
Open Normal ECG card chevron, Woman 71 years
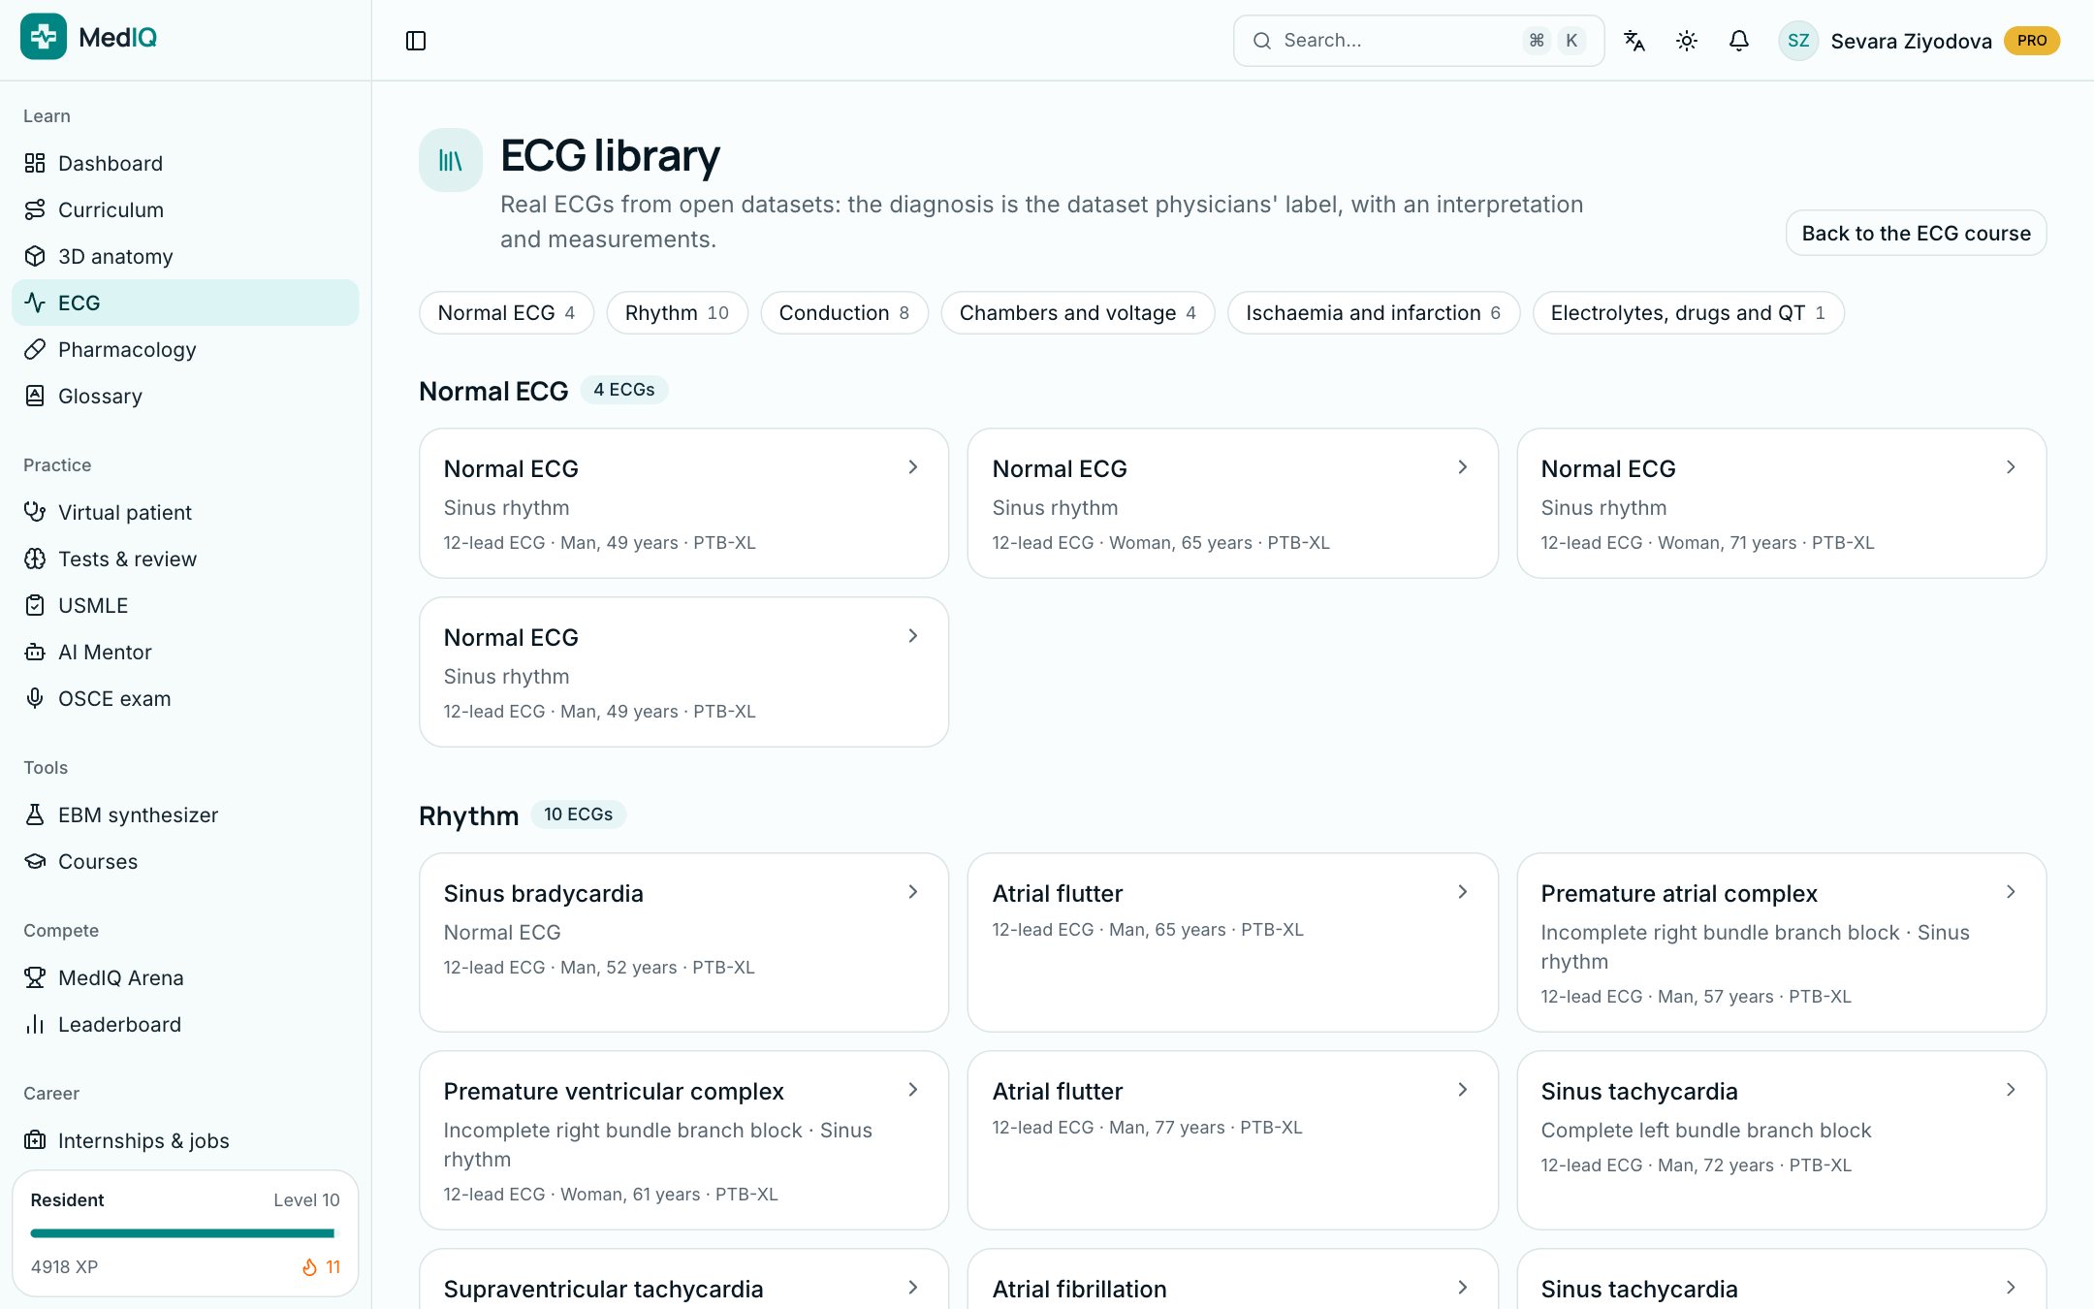coord(2011,467)
